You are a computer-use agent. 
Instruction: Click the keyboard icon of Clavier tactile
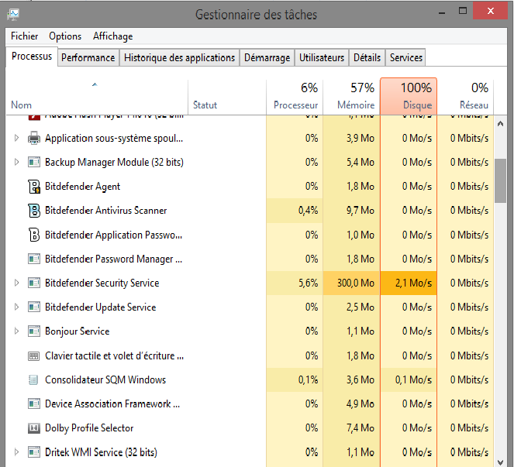[x=34, y=355]
